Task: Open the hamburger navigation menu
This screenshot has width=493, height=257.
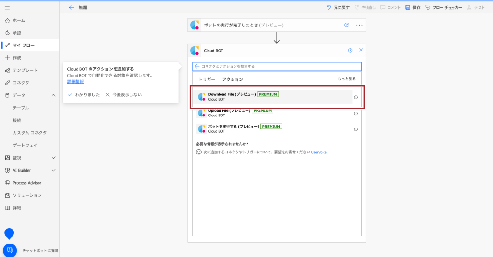Action: (7, 8)
